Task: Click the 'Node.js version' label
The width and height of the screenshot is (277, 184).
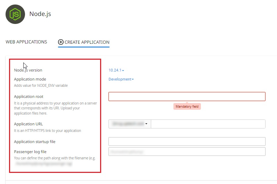Action: (28, 70)
